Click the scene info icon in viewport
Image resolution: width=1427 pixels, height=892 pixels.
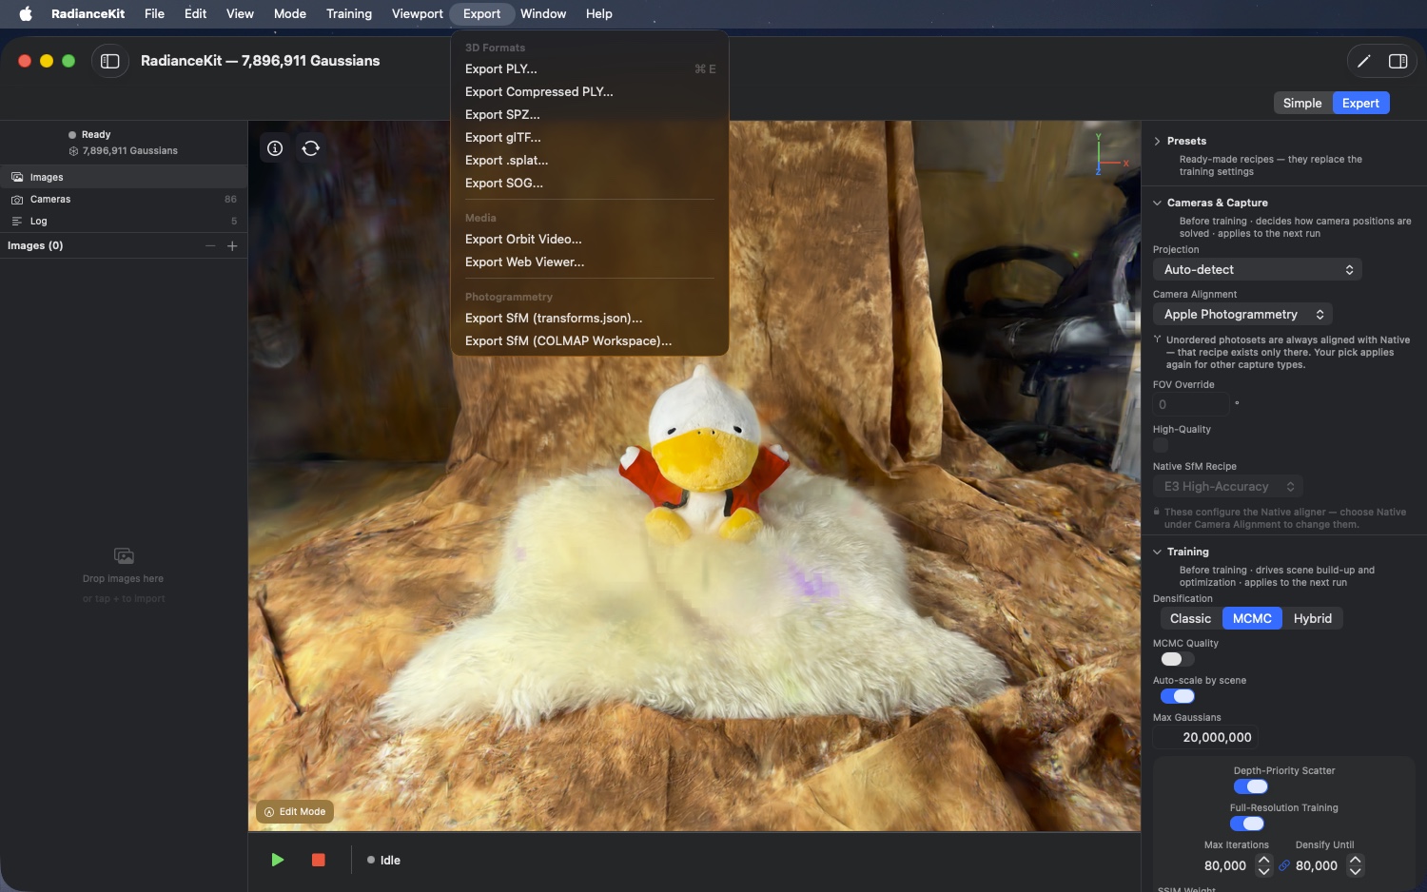(275, 148)
